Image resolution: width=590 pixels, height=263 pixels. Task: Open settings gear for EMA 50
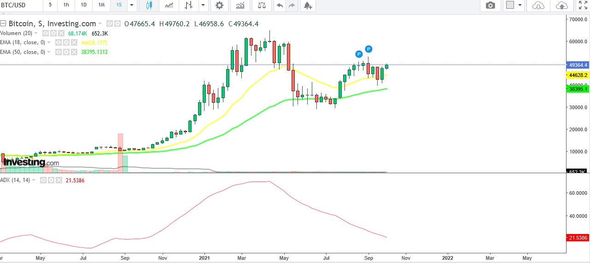tap(66, 52)
